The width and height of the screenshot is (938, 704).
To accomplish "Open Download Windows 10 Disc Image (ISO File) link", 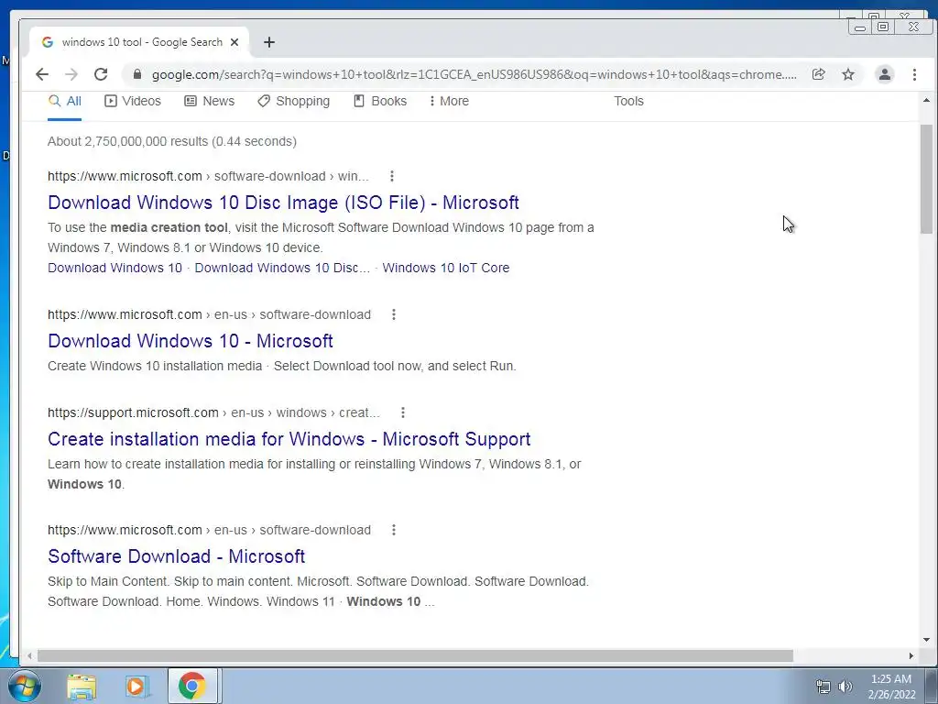I will click(284, 203).
